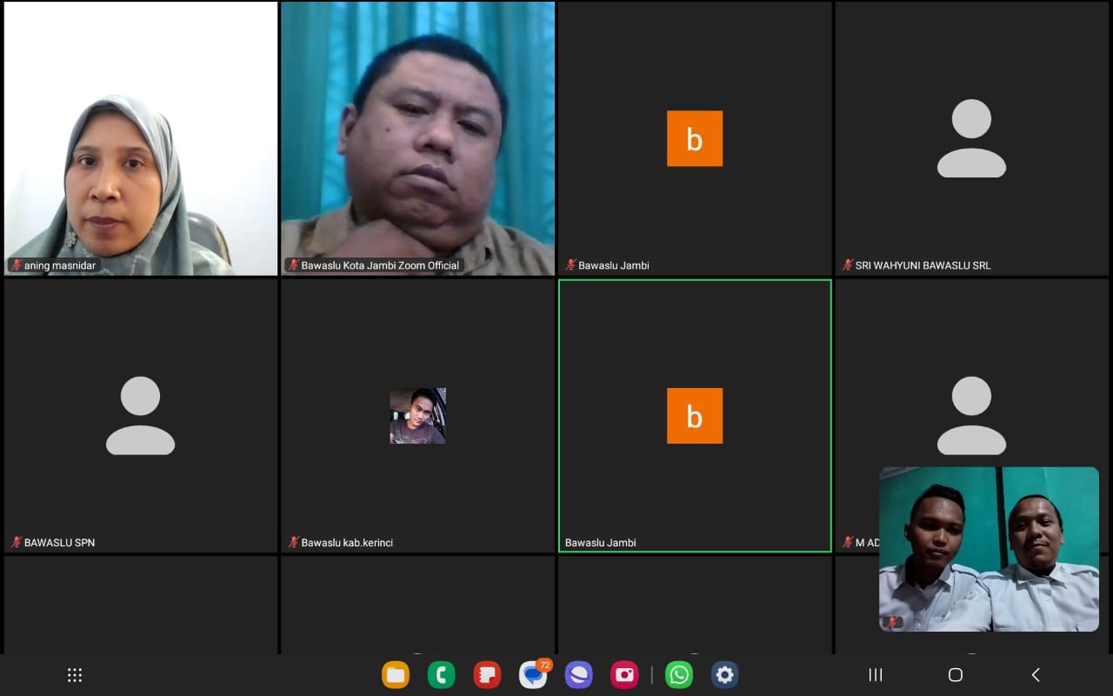Open WhatsApp from the taskbar
This screenshot has width=1113, height=696.
pyautogui.click(x=679, y=674)
